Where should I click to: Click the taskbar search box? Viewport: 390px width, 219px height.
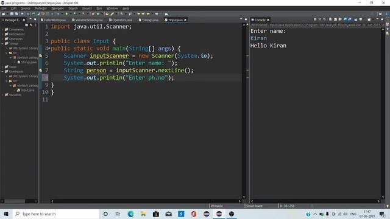tap(56, 214)
